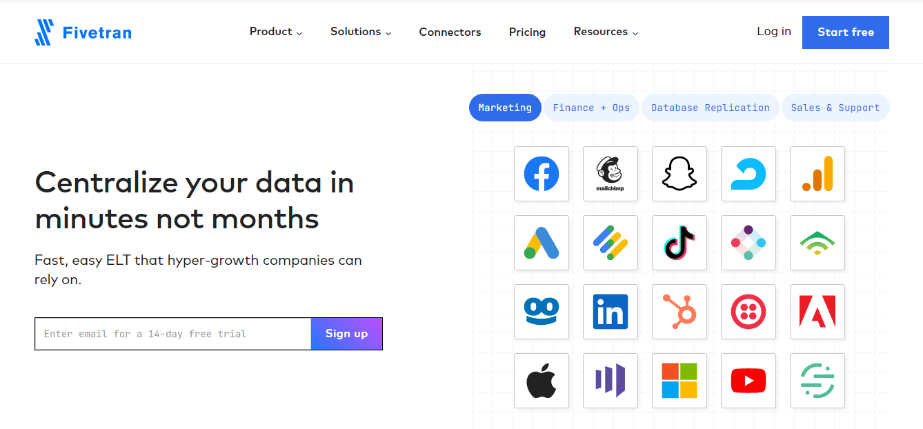Image resolution: width=923 pixels, height=429 pixels.
Task: Focus the email trial input field
Action: click(172, 334)
